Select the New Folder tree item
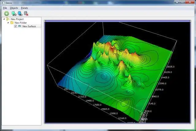This screenshot has height=131, width=196. coord(21,23)
